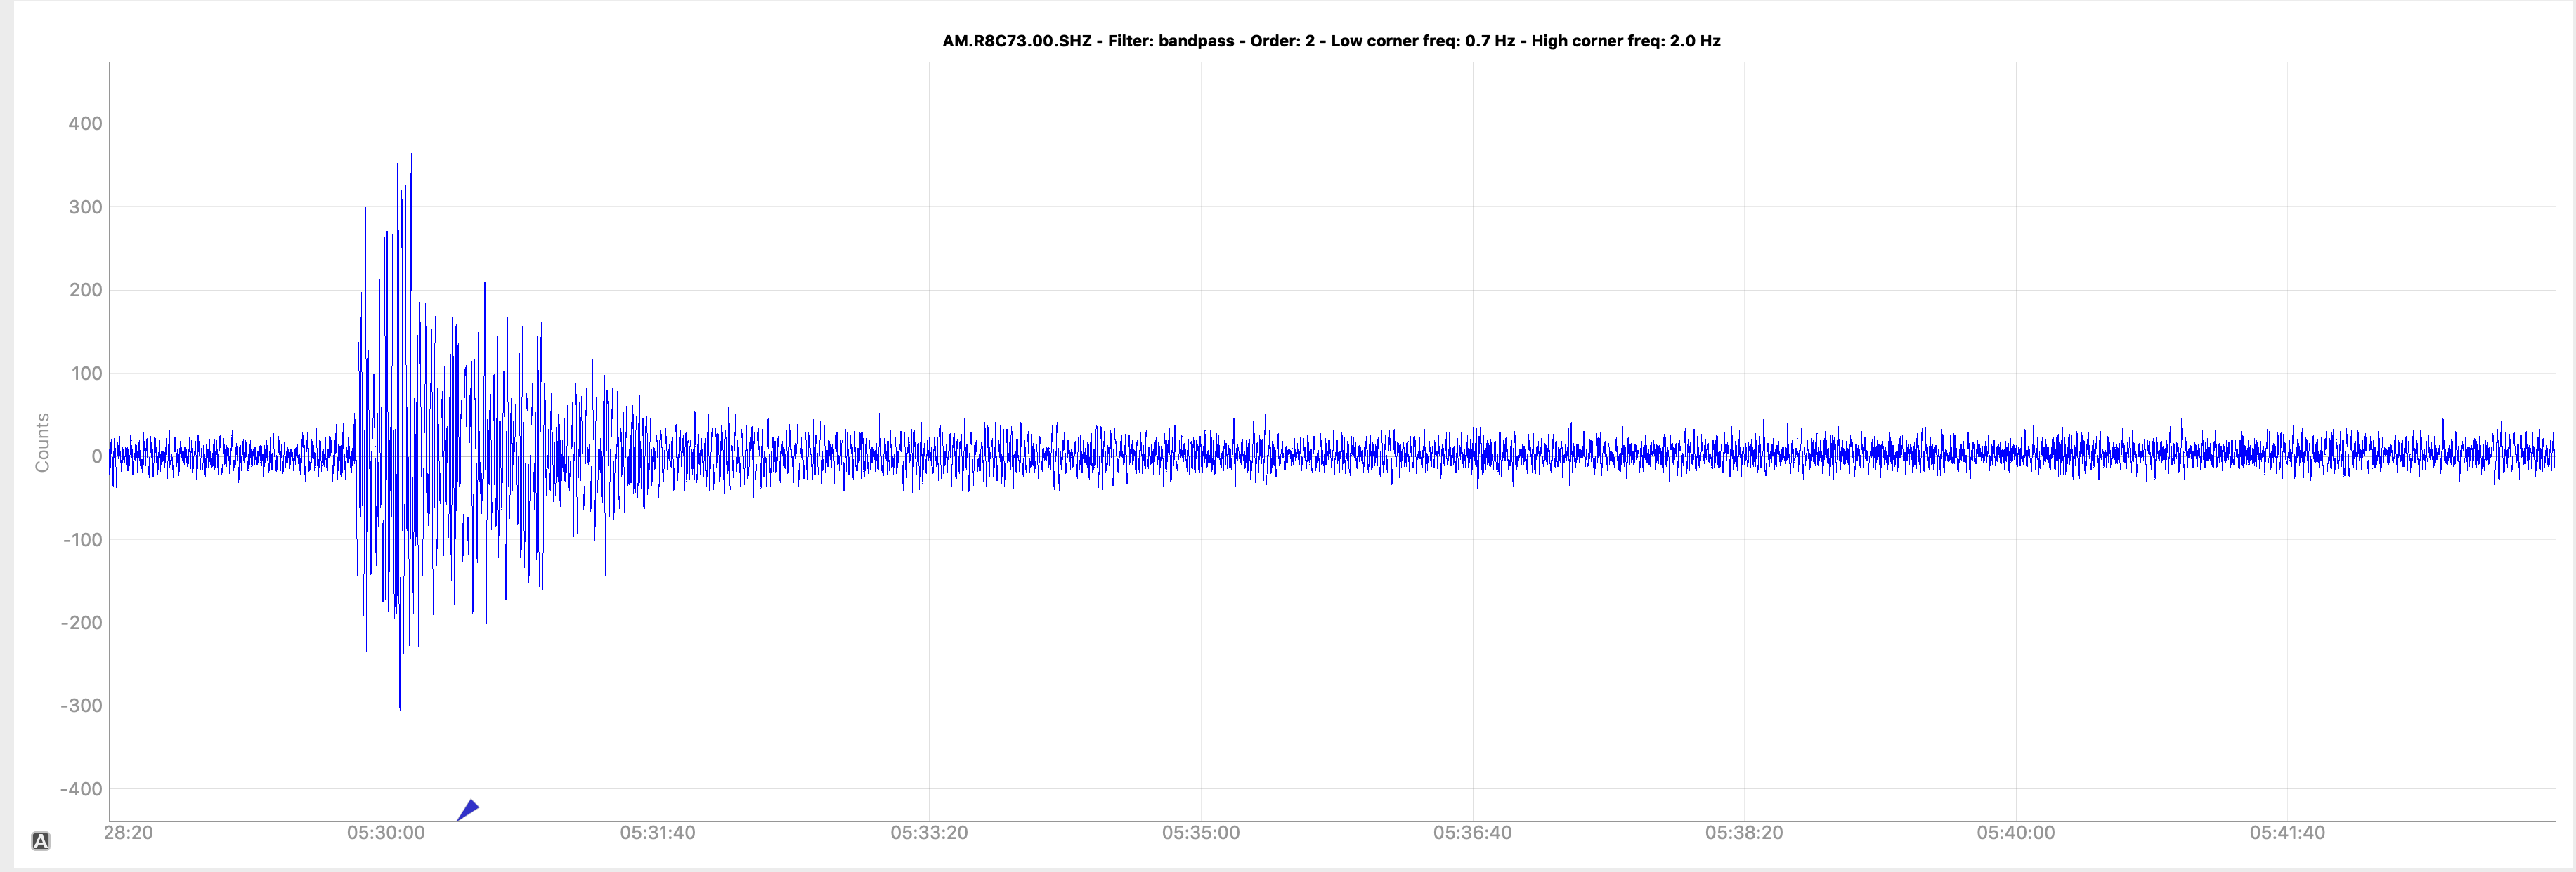The height and width of the screenshot is (872, 2576).
Task: Click the 300 y-axis tick value
Action: (85, 206)
